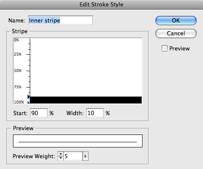Screen dimensions: 203x169
Task: Click the 50% label on the ruler
Action: tap(18, 71)
